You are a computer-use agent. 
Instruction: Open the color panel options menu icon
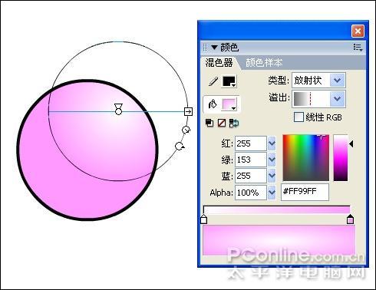[358, 48]
